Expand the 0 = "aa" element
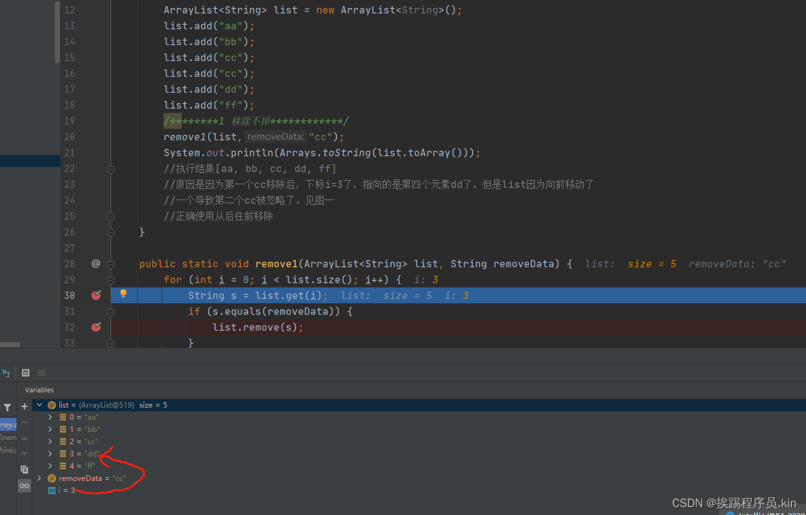This screenshot has width=806, height=515. [51, 417]
